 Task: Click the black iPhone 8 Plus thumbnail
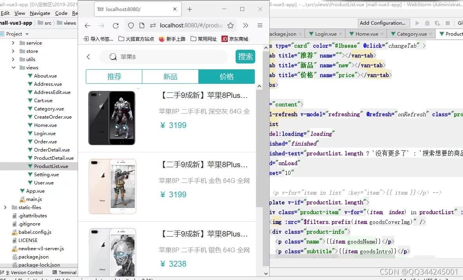tap(112, 118)
